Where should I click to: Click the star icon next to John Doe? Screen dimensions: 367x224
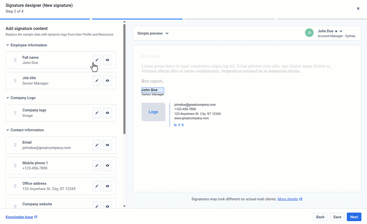click(x=336, y=31)
